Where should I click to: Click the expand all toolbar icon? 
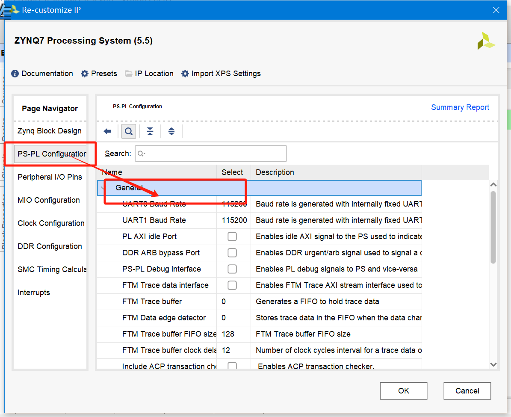pyautogui.click(x=171, y=131)
